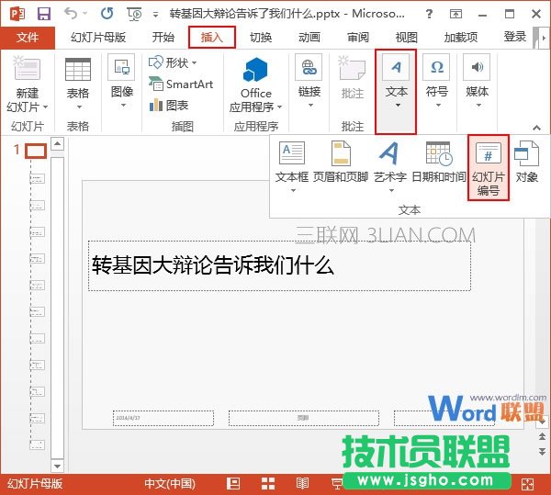The width and height of the screenshot is (551, 495).
Task: Switch to the Transitions (切换) tab
Action: [x=261, y=38]
